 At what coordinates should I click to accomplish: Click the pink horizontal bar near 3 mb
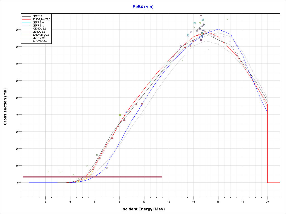click(92, 177)
